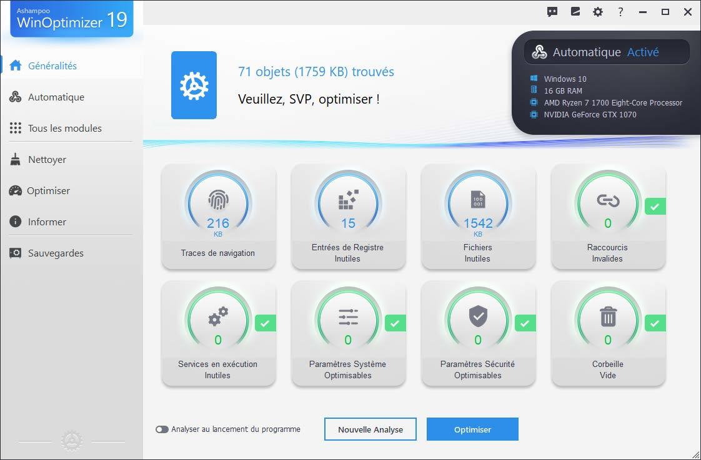Screen dimensions: 701x460
Task: Open Sauvegardes in the sidebar
Action: 71,253
